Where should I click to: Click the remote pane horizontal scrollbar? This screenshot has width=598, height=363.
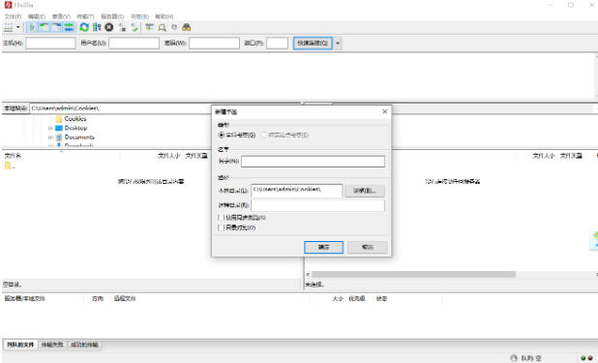pyautogui.click(x=414, y=275)
